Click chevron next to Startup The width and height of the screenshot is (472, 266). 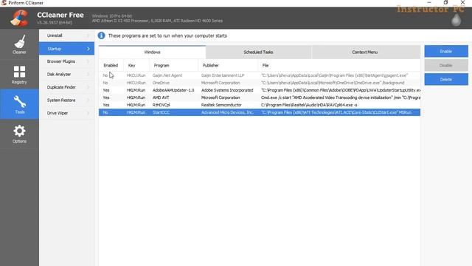point(88,49)
